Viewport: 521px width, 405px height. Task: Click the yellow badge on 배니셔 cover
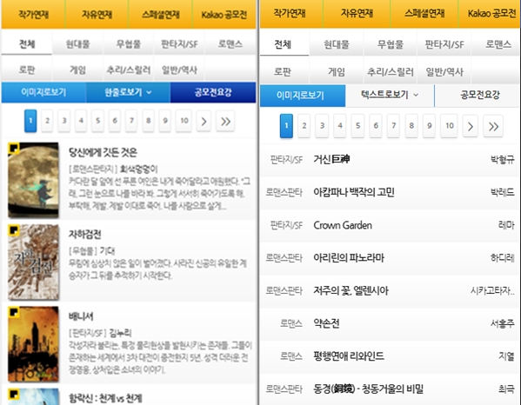pos(14,312)
